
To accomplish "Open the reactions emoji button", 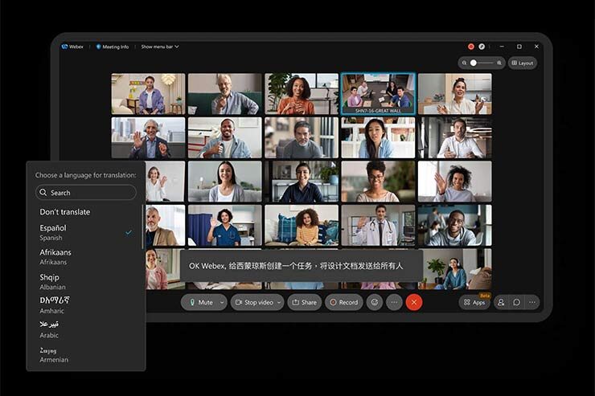I will pyautogui.click(x=374, y=302).
